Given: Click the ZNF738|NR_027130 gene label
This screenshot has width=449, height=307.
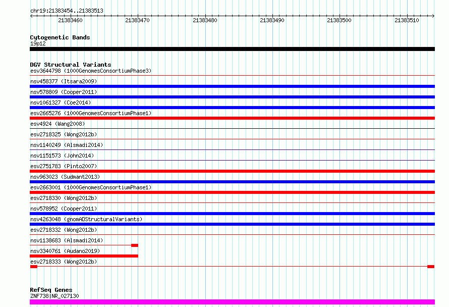Looking at the screenshot, I should [54, 296].
